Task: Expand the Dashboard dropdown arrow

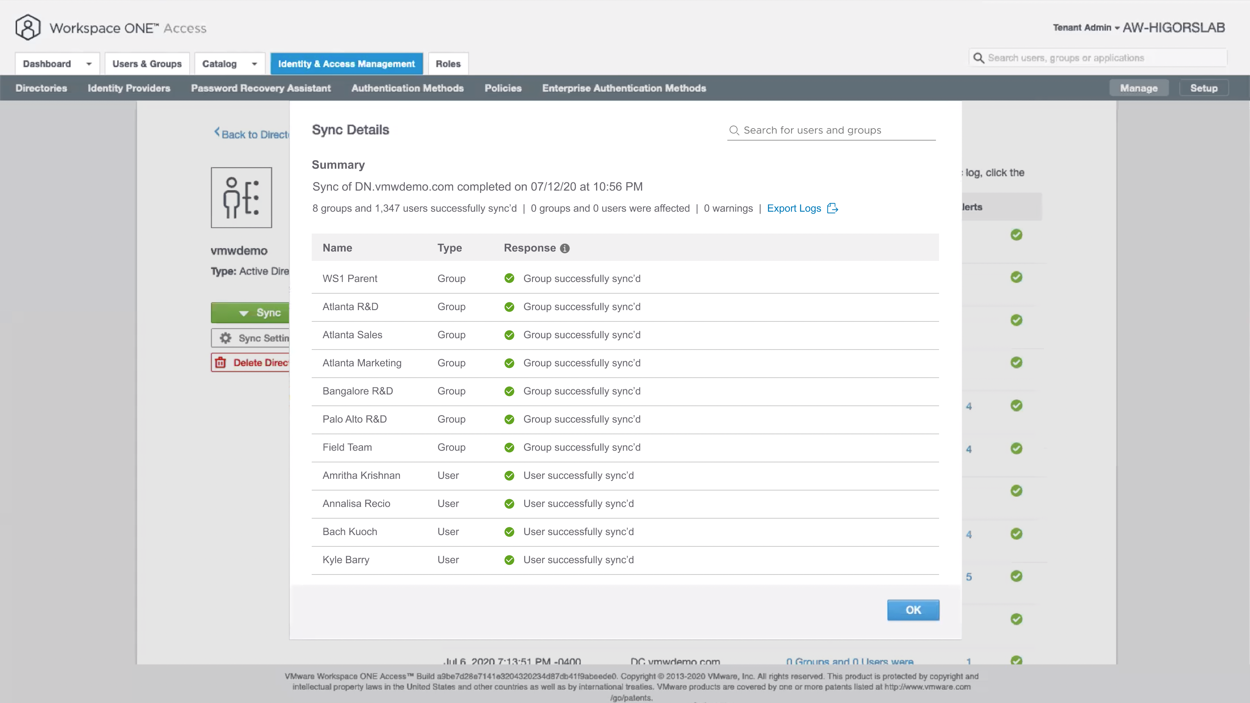Action: pos(89,64)
